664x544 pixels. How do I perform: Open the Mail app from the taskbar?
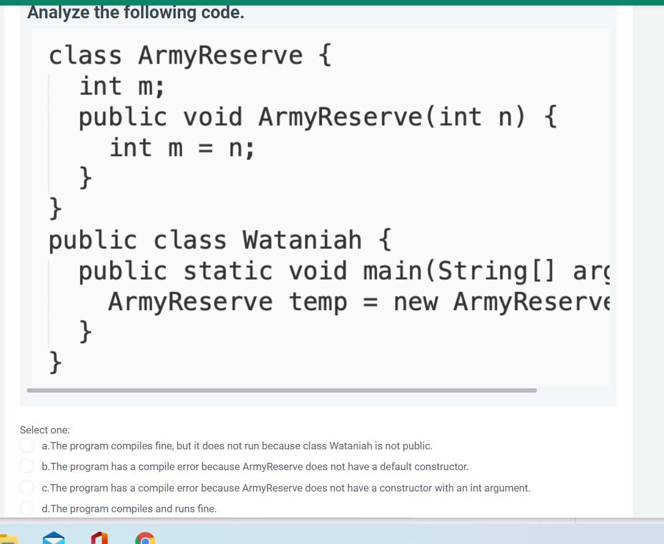tap(54, 538)
